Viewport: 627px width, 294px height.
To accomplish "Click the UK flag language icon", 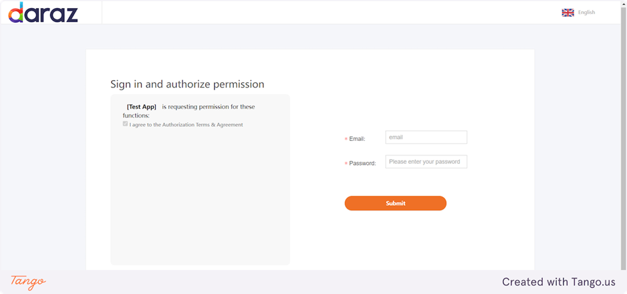I will [x=568, y=12].
